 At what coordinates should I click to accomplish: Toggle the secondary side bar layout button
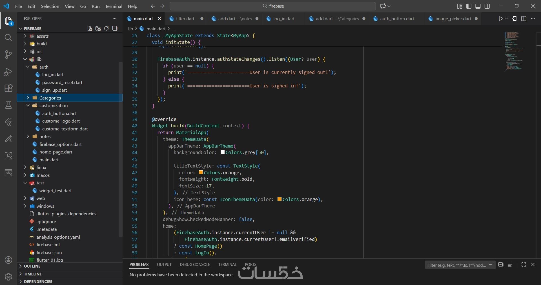[487, 6]
